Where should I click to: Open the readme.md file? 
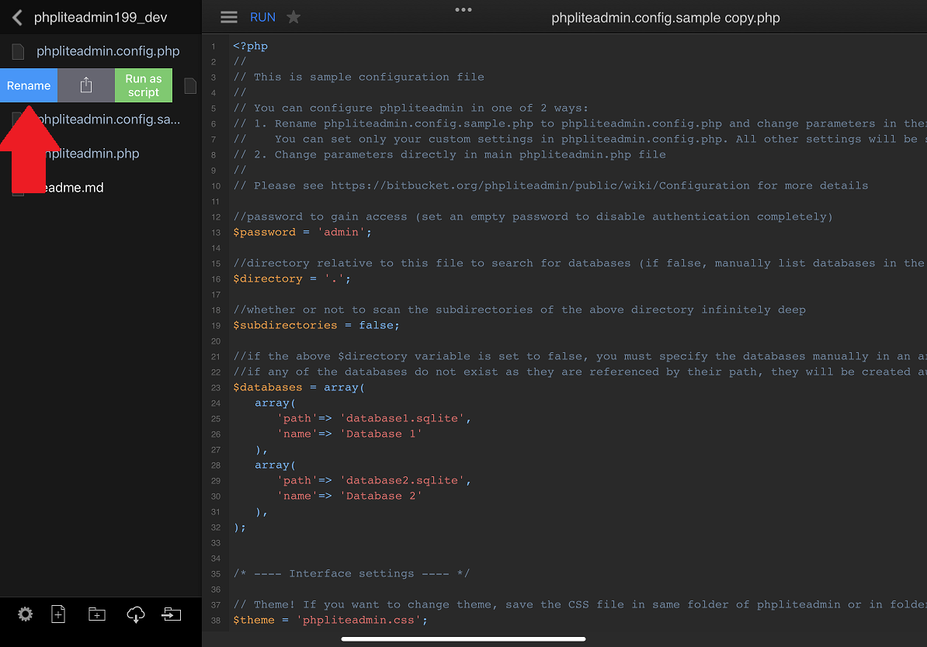(75, 188)
